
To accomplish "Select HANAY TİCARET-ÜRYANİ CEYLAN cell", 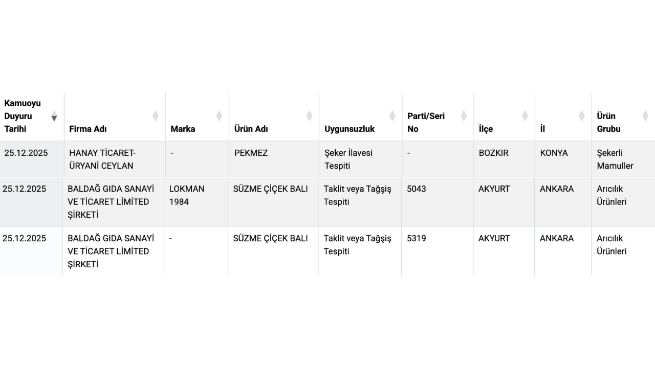I will (102, 159).
